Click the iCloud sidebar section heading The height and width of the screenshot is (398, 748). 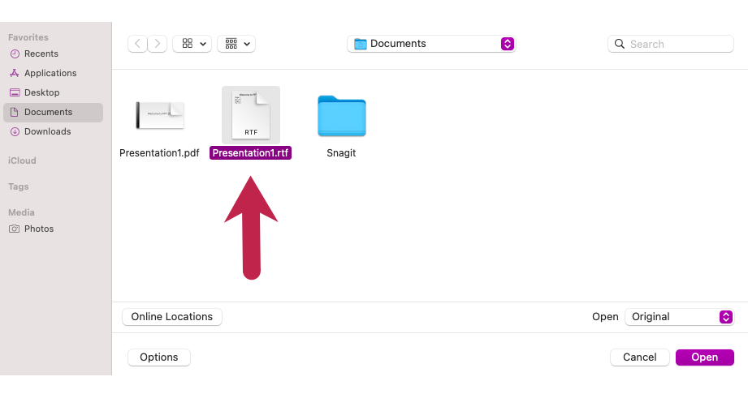(22, 161)
